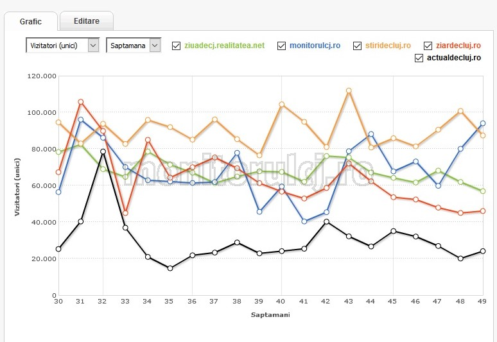
Task: Click the green data point at week 49
Action: pyautogui.click(x=483, y=191)
